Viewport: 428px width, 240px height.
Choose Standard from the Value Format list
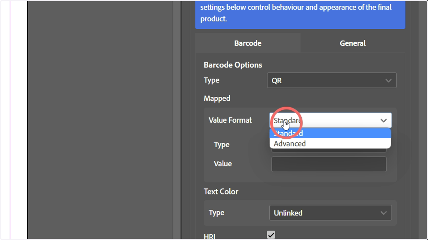[x=330, y=133]
